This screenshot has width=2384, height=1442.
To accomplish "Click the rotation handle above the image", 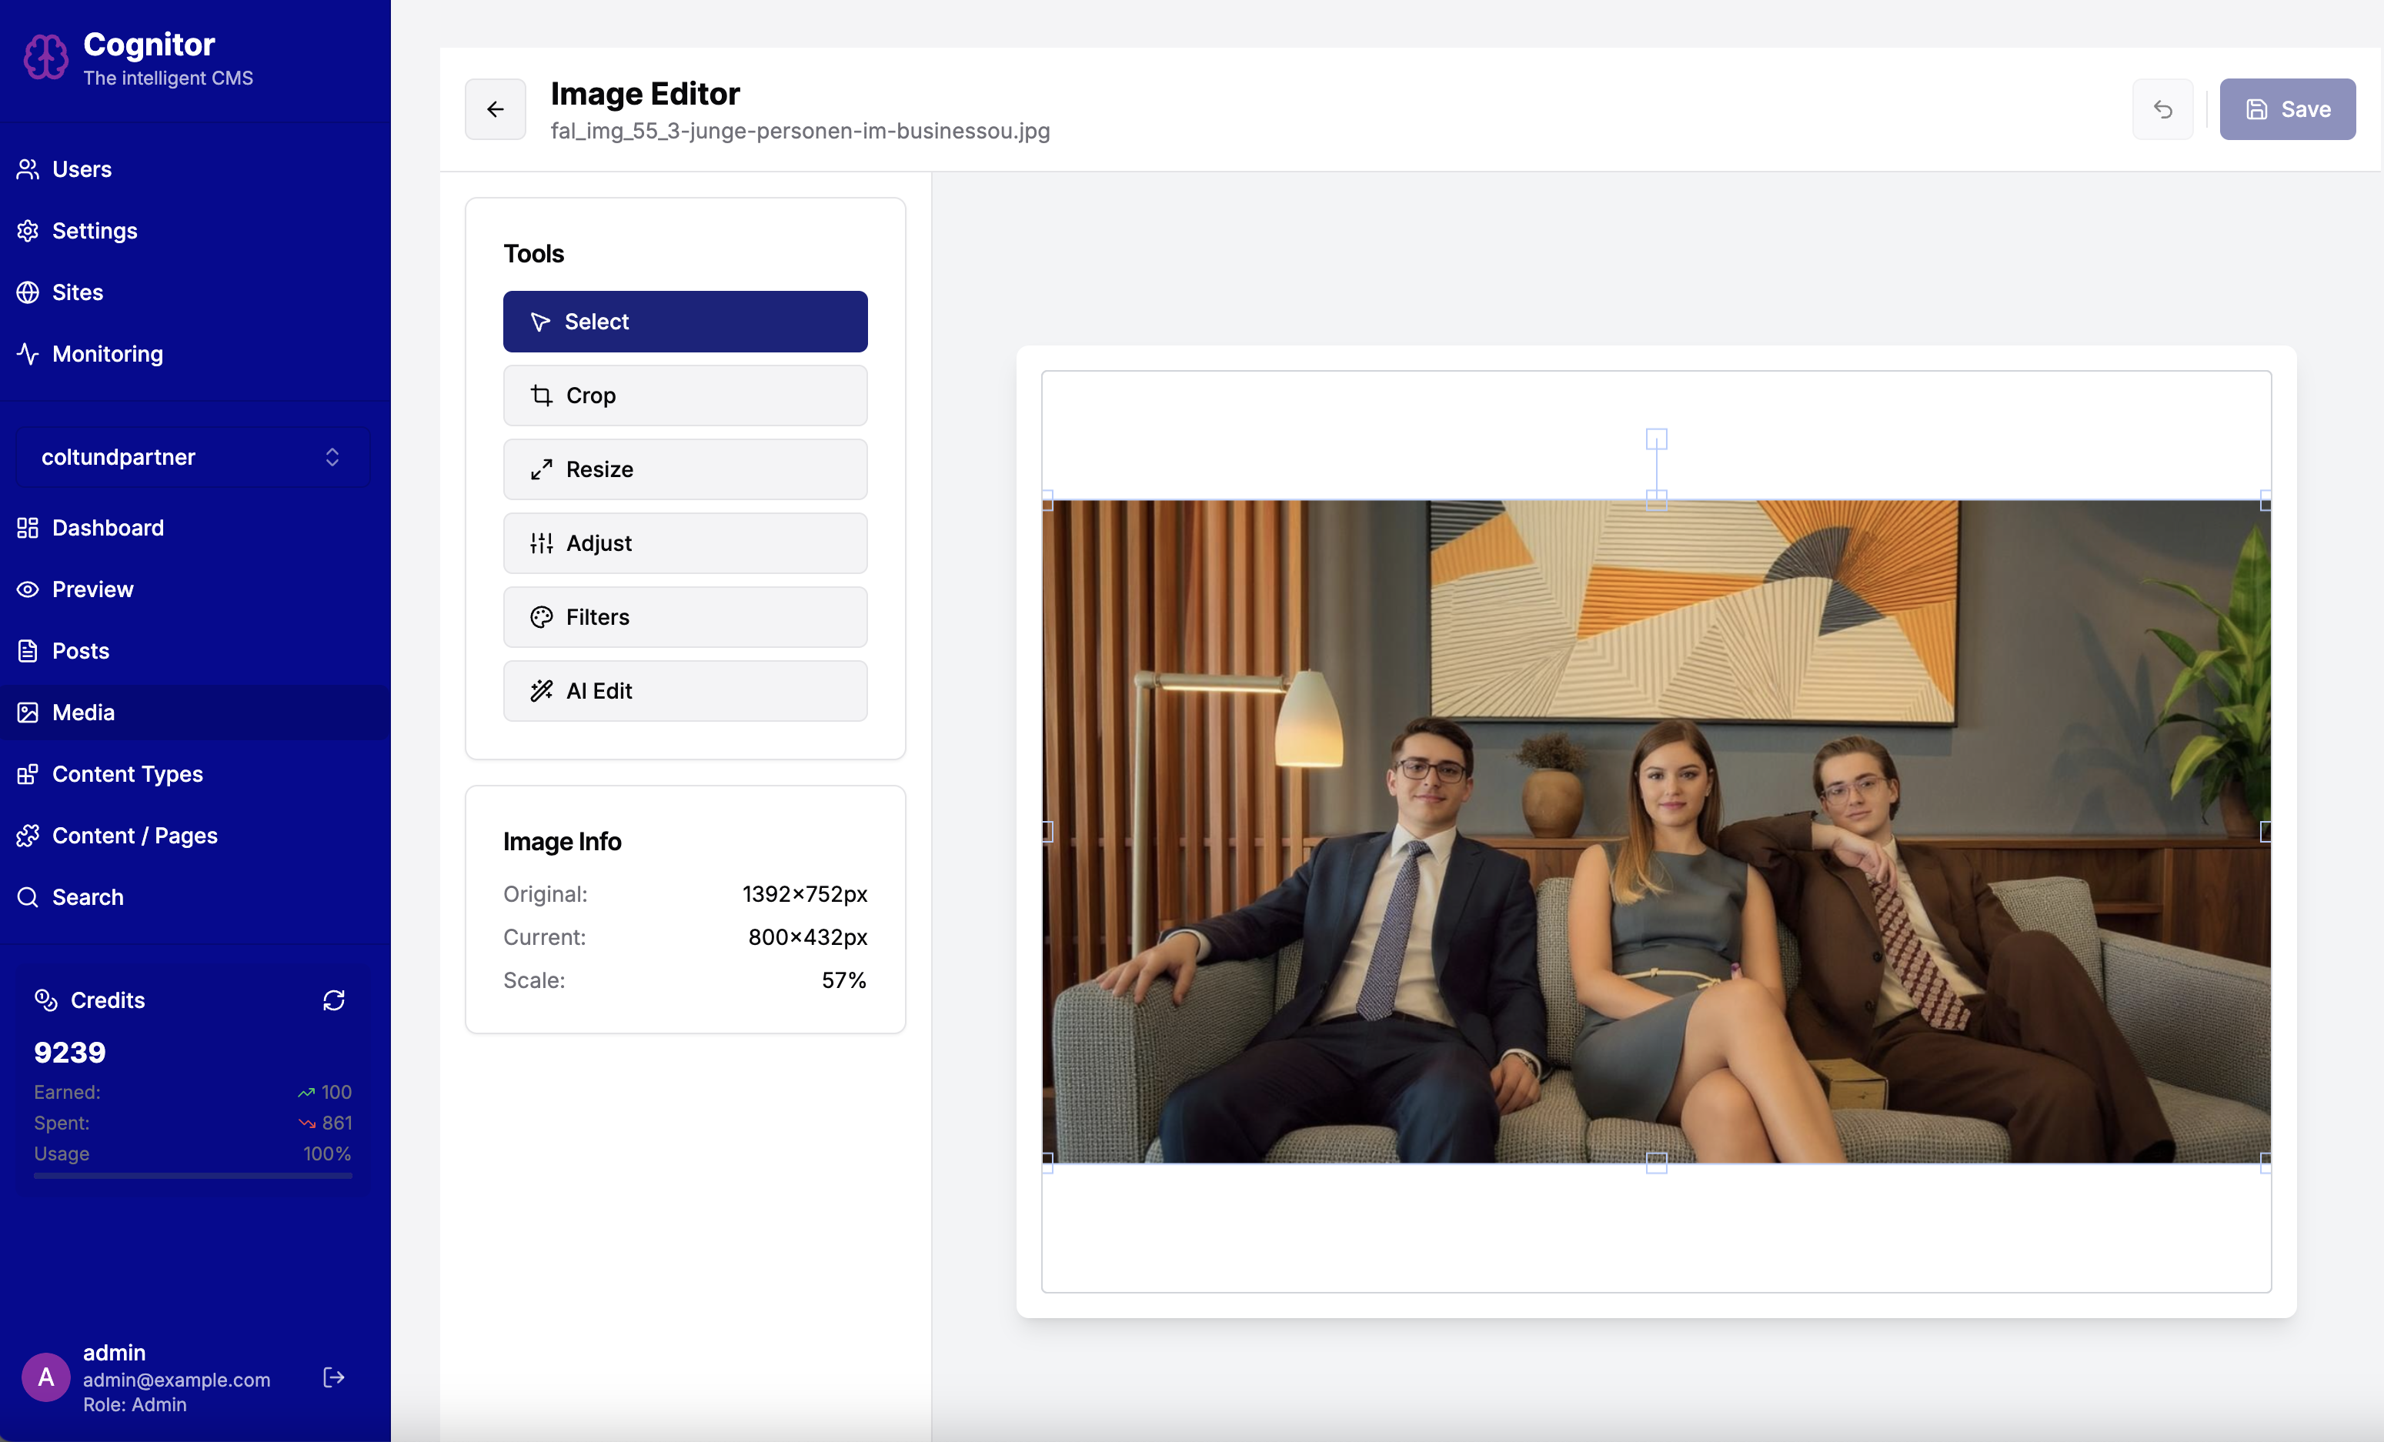I will [1657, 439].
